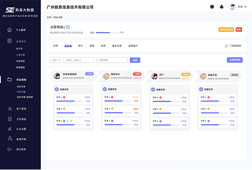Focus the 任务标题 input field
The width and height of the screenshot is (252, 170).
112,60
